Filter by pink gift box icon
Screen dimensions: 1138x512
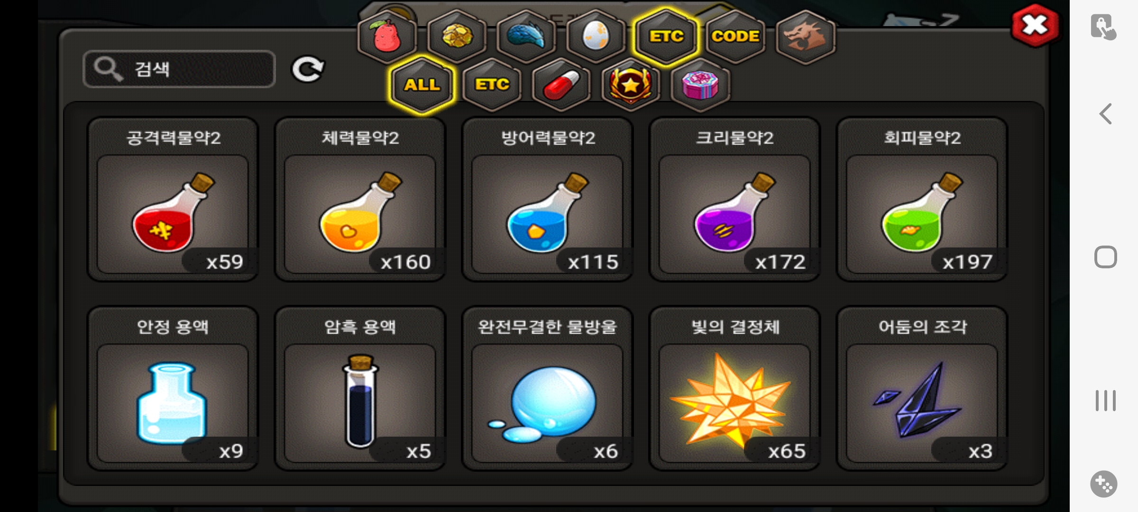click(700, 85)
